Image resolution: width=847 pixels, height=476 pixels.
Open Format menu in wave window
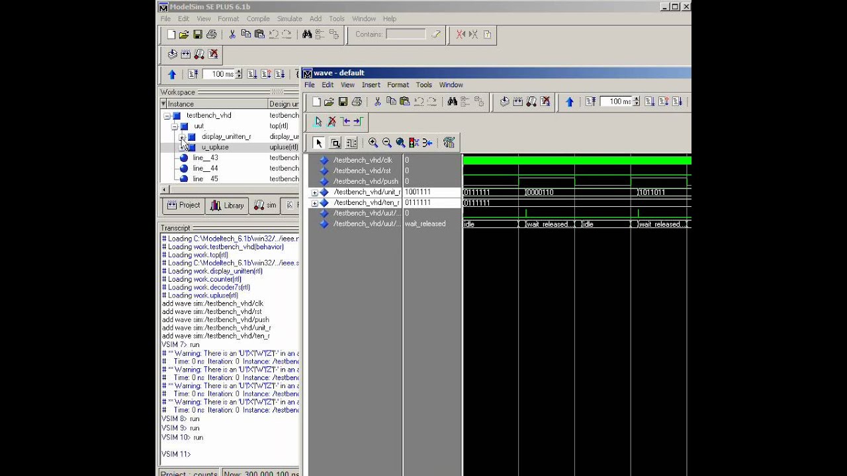click(398, 85)
